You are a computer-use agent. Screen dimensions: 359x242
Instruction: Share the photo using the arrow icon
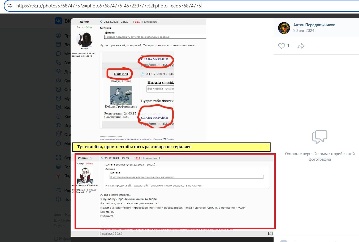point(301,46)
